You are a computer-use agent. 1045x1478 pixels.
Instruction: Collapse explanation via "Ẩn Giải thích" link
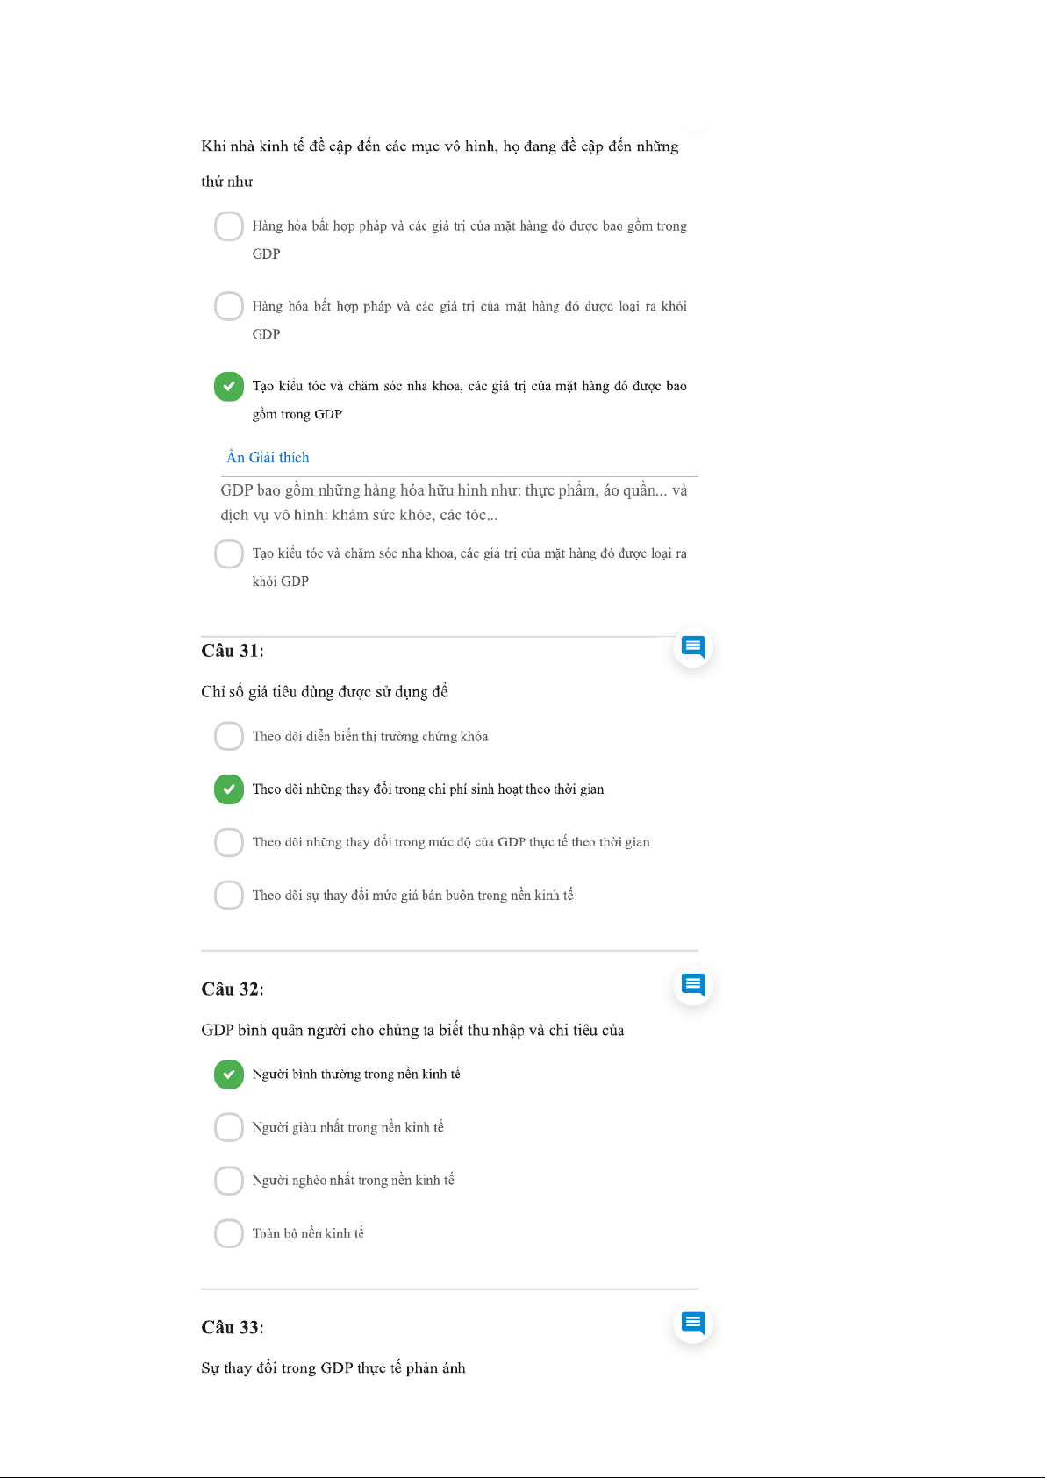click(268, 457)
